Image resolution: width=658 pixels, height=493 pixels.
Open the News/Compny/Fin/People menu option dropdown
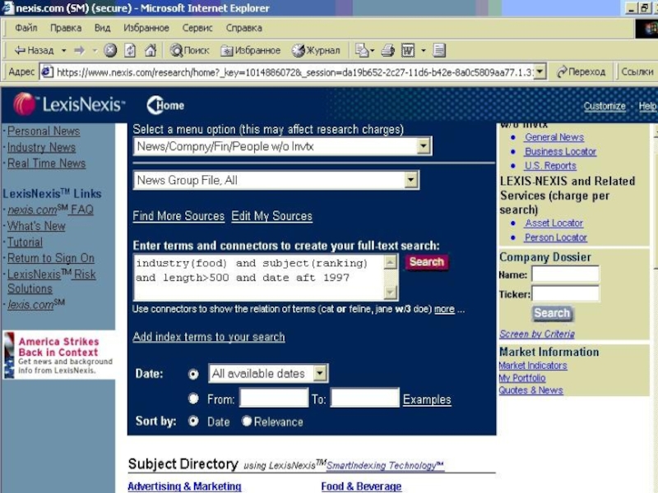pos(424,146)
